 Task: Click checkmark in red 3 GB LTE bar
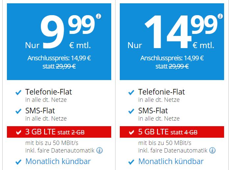[18, 132]
